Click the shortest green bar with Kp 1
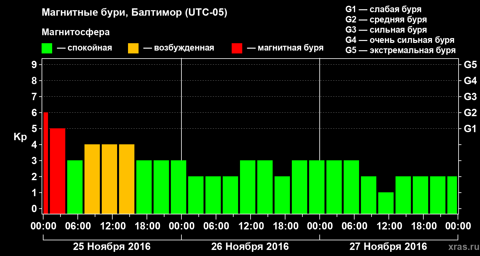480x256 pixels. tap(386, 203)
